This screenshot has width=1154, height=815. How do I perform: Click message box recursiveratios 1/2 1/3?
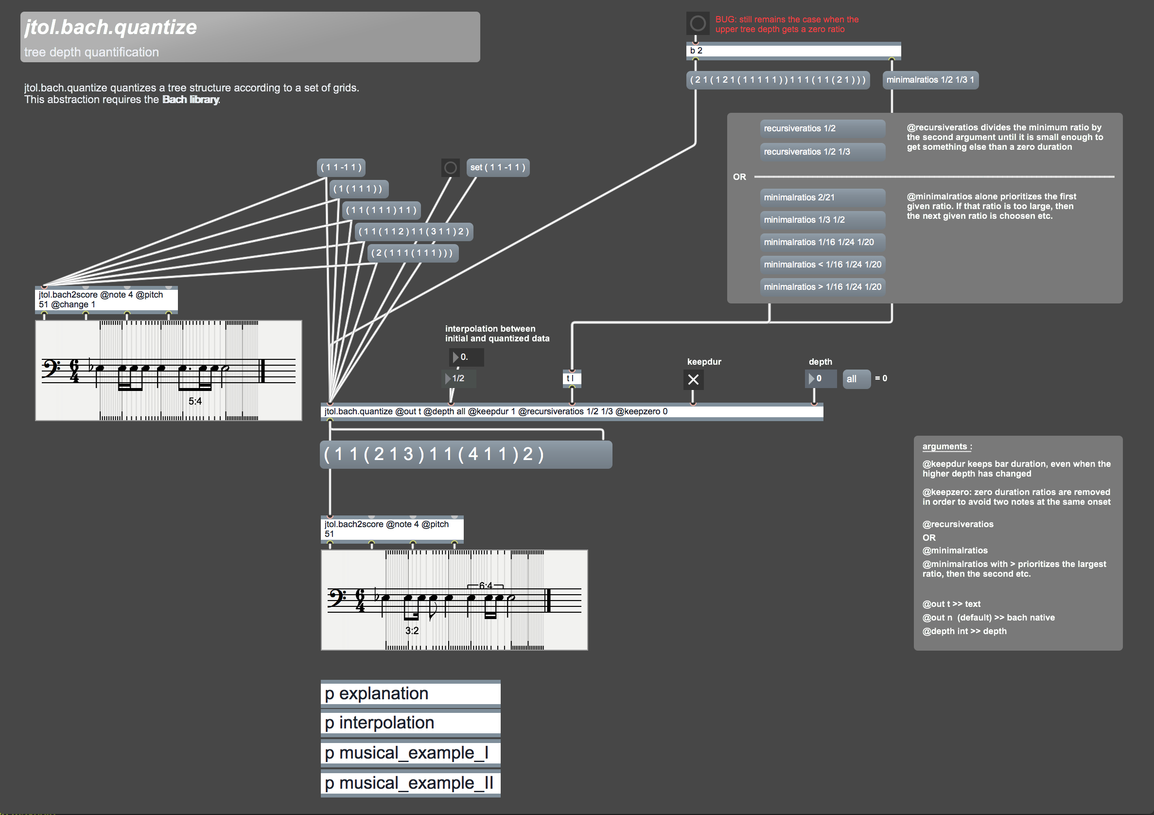pos(822,151)
